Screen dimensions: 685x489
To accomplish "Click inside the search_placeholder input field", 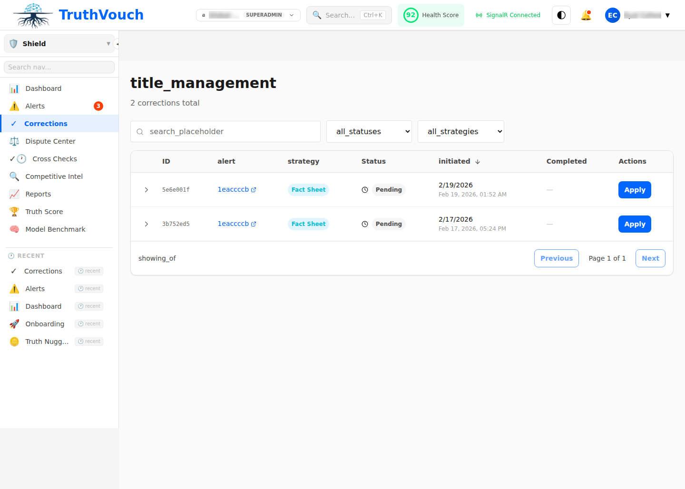I will pyautogui.click(x=225, y=131).
